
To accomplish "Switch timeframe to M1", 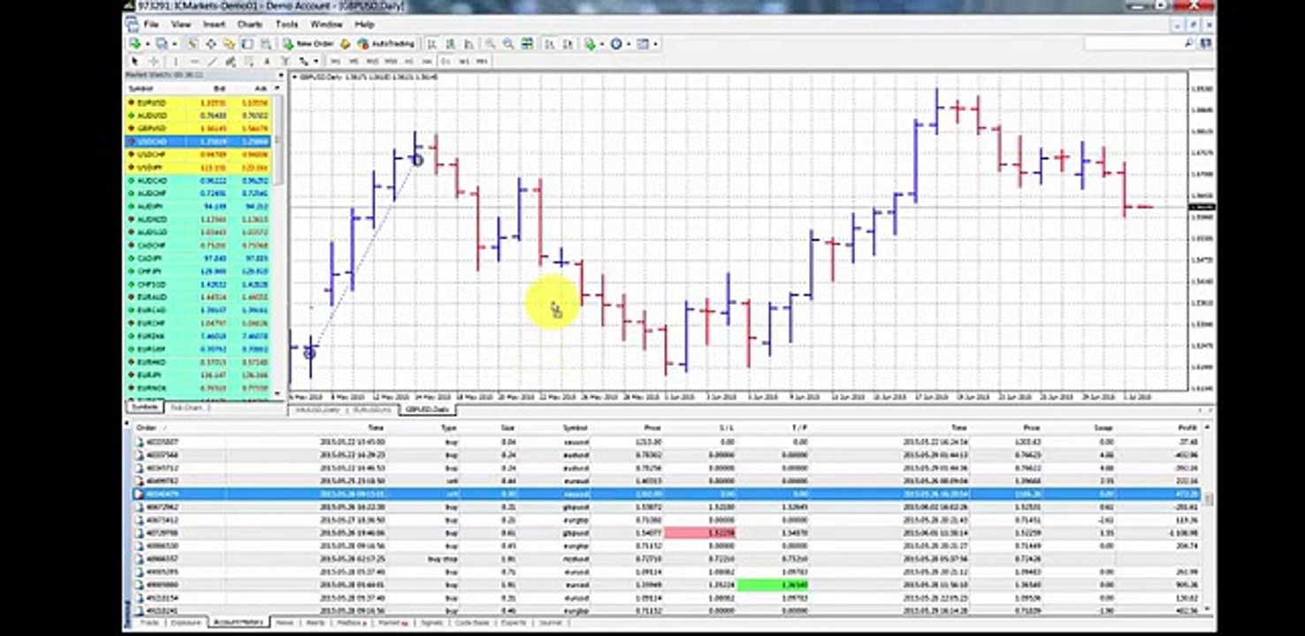I will point(335,61).
